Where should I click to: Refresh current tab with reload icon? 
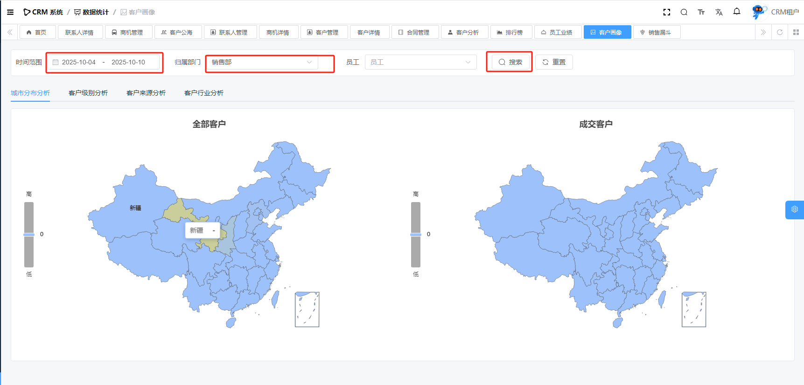coord(780,32)
